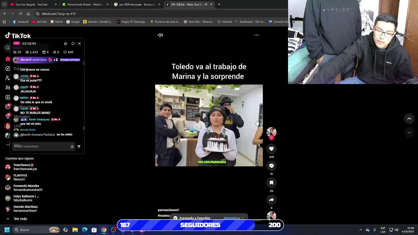Open the Ask.fm bookmark
The height and width of the screenshot is (235, 418).
[56, 22]
